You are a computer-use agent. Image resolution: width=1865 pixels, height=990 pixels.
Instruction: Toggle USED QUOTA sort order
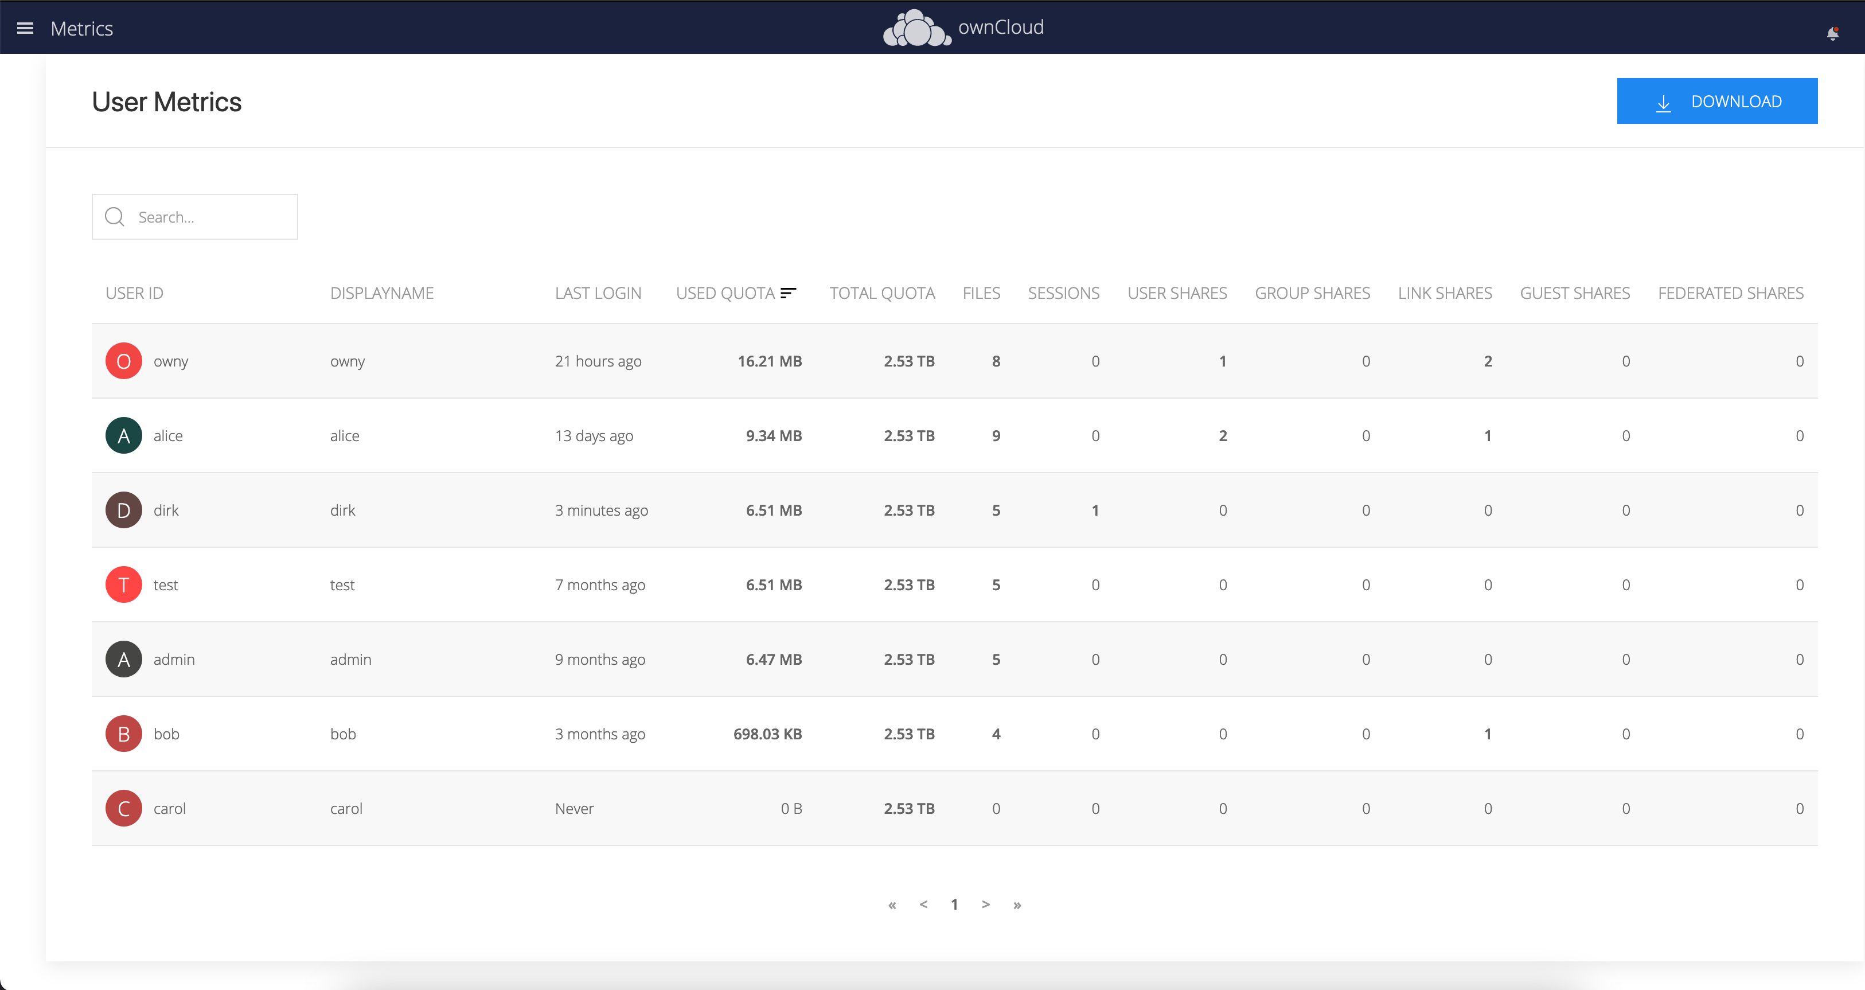click(725, 293)
